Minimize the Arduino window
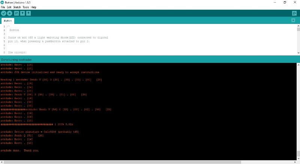300x164 pixels. pos(275,2)
